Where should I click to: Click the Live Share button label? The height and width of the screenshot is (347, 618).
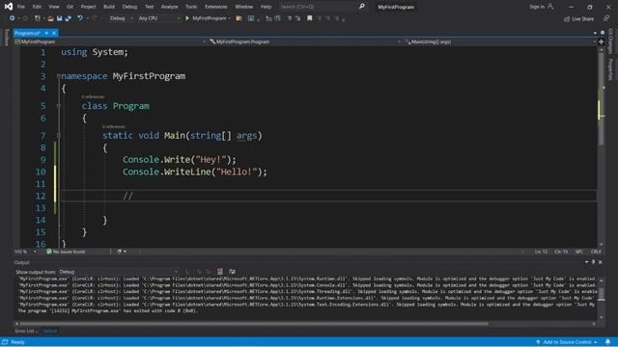point(582,19)
